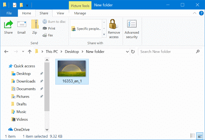Click the Remove access padlock icon
Viewport: 205px width, 140px height.
click(x=114, y=24)
